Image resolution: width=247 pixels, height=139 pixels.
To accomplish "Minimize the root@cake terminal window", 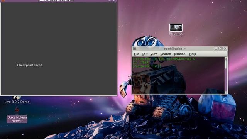I will click(x=216, y=49).
